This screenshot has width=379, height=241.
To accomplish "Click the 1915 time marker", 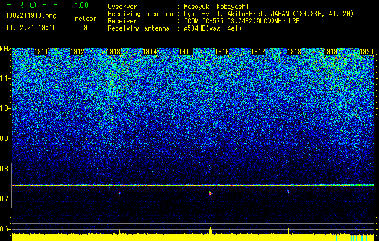I will coord(186,52).
